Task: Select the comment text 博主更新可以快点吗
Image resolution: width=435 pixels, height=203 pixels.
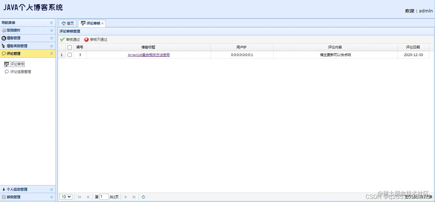Action: [x=335, y=55]
